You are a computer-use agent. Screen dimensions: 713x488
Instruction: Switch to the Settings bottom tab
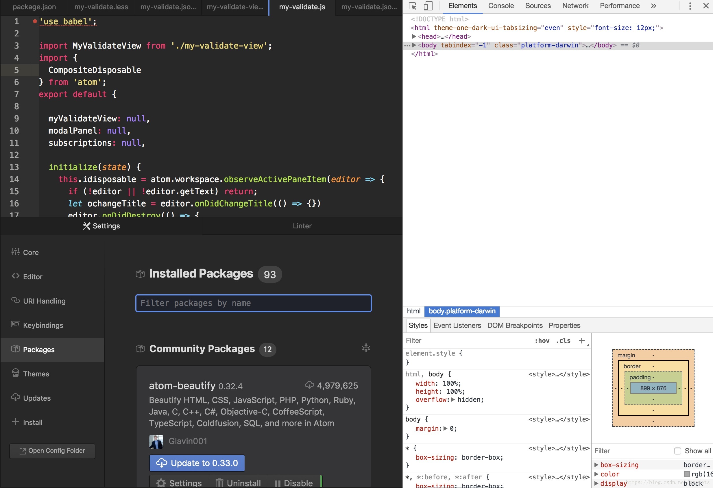pos(101,226)
